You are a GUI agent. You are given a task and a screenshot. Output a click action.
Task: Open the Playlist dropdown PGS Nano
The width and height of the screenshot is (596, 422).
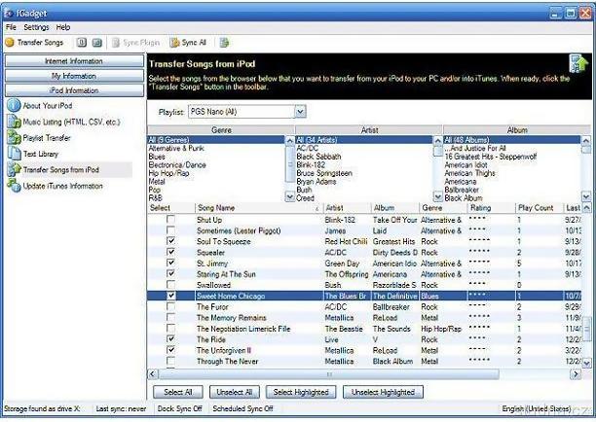[x=238, y=112]
